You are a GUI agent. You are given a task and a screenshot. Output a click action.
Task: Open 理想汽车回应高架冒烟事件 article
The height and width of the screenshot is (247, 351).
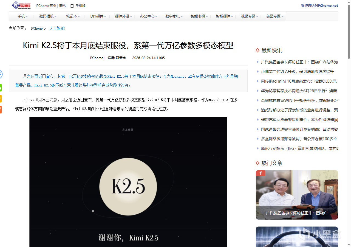click(299, 120)
